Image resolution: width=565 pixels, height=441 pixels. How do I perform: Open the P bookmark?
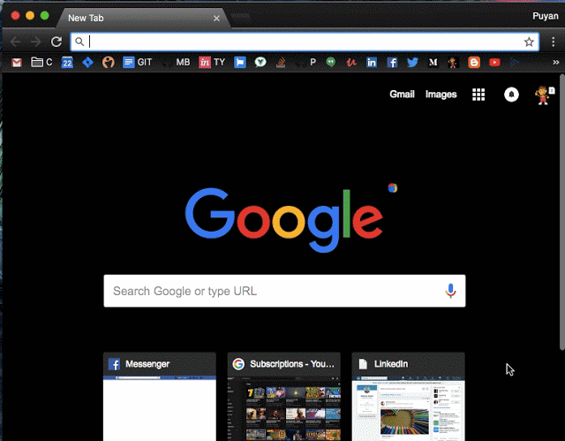(x=306, y=63)
